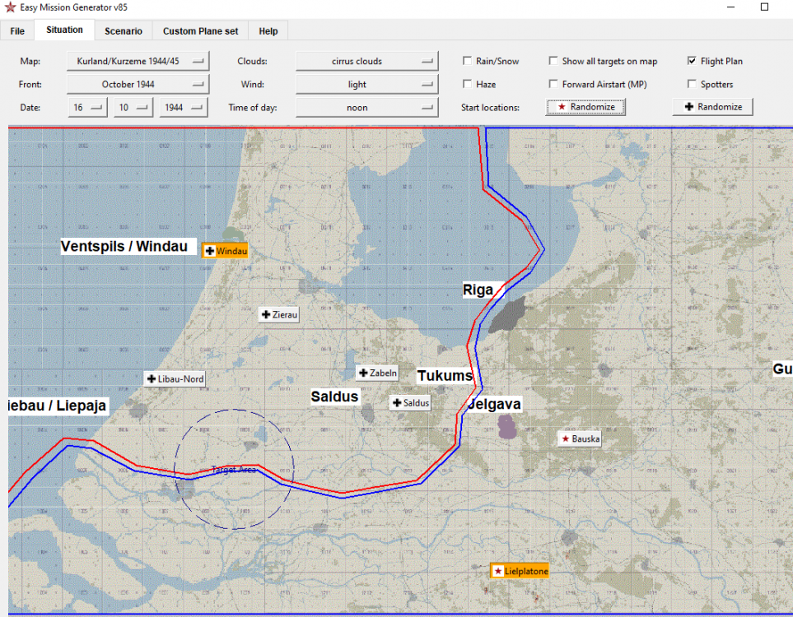
Task: Click the app star icon in title bar
Action: [x=11, y=7]
